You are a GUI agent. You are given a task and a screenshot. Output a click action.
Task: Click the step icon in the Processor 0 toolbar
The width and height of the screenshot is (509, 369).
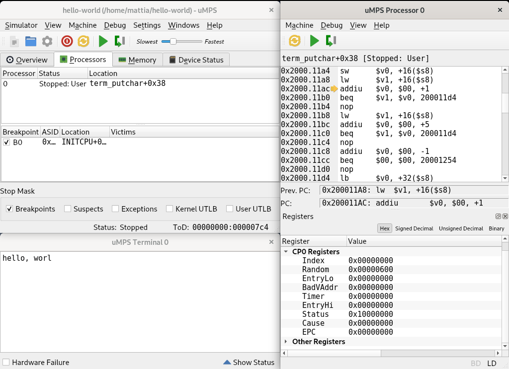pos(331,41)
